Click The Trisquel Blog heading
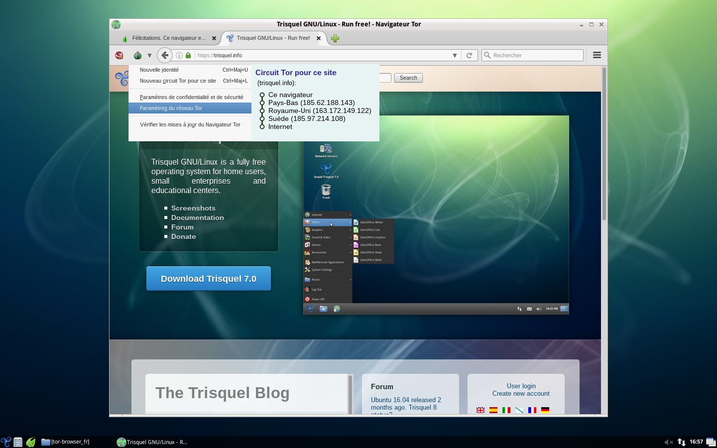The image size is (717, 448). [x=222, y=393]
